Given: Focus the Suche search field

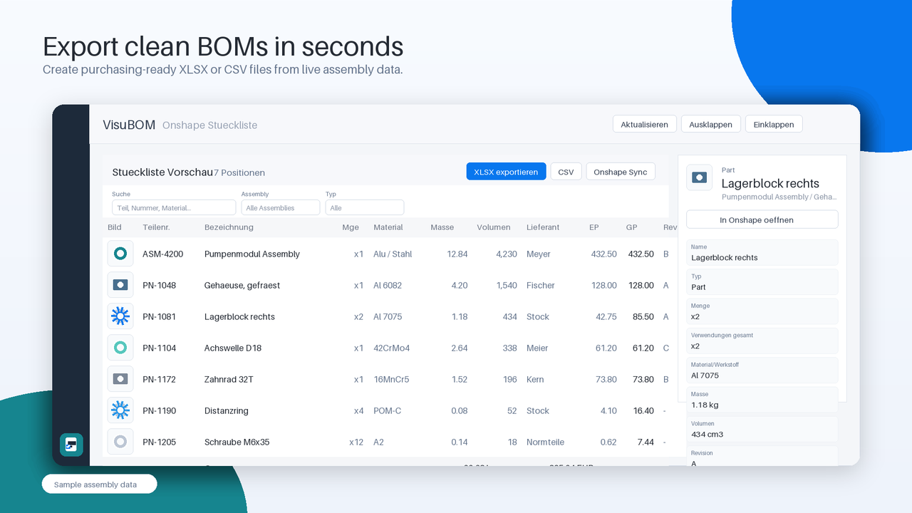Looking at the screenshot, I should (x=174, y=207).
